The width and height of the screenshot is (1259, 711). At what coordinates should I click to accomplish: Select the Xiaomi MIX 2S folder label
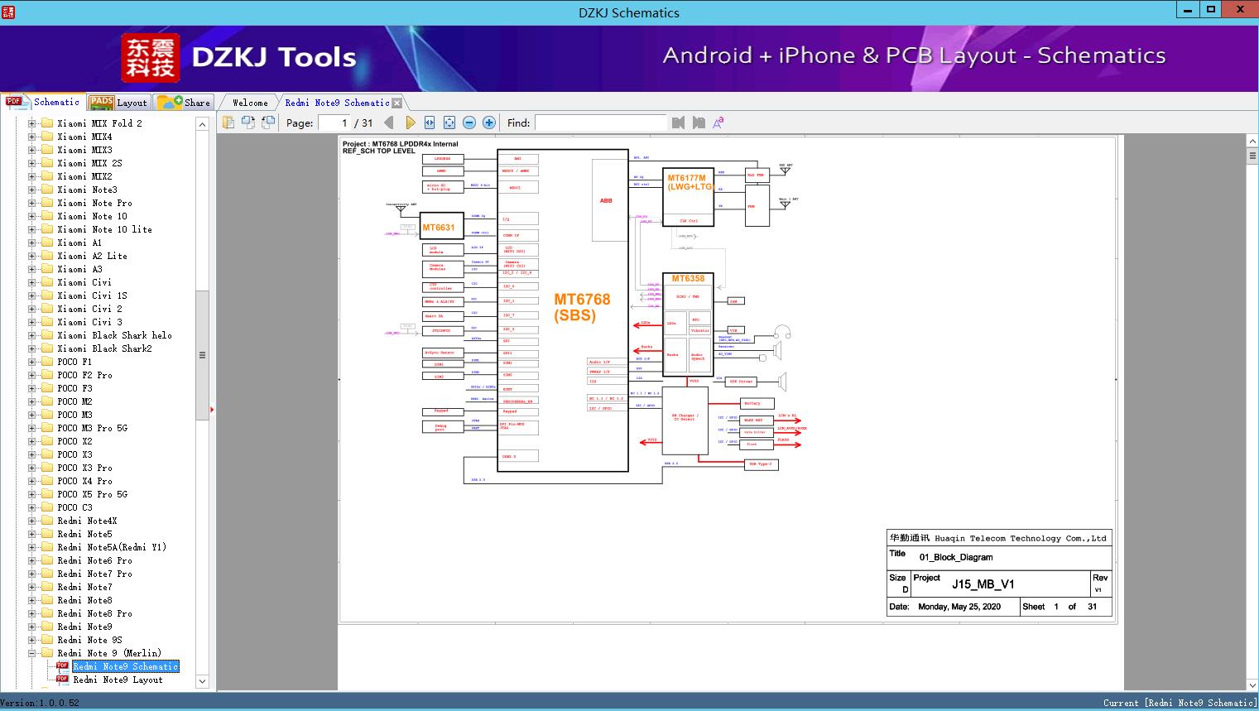(x=89, y=163)
